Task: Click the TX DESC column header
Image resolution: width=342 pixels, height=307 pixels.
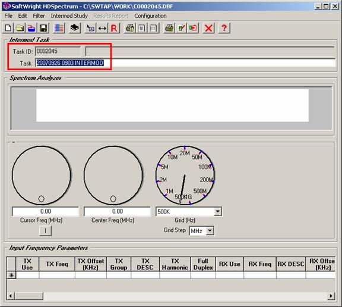Action: [x=145, y=264]
